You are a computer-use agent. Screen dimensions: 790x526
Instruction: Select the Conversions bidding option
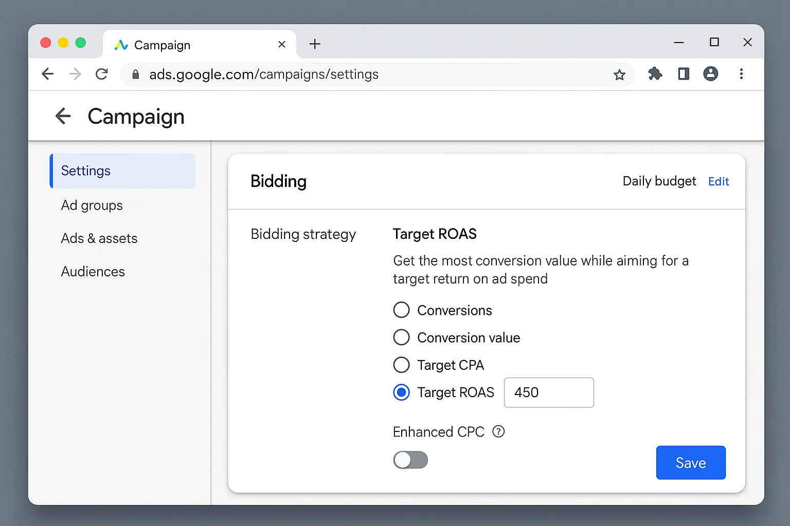tap(401, 310)
